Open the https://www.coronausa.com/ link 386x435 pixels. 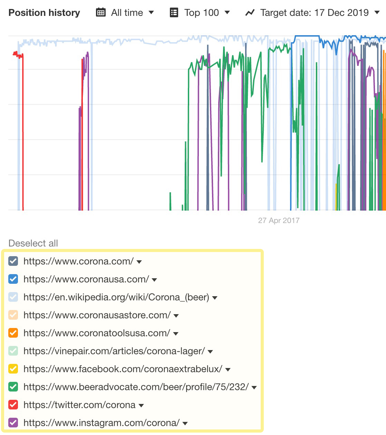click(86, 279)
